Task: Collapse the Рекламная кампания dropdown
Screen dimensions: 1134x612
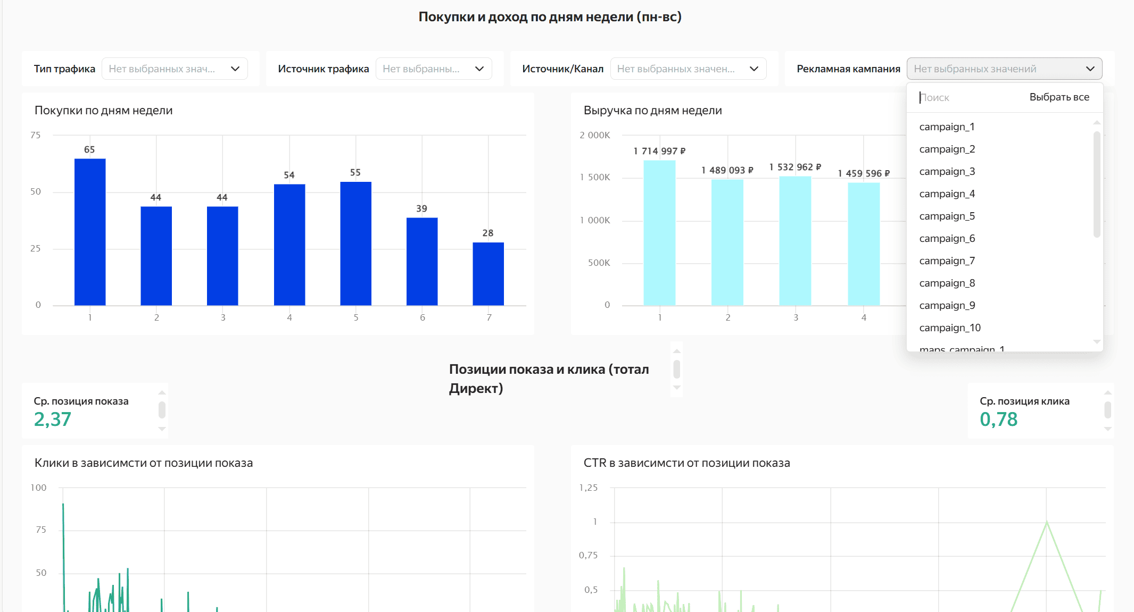Action: (x=1005, y=69)
